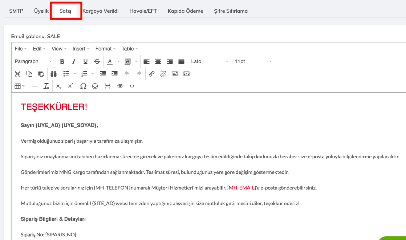The image size is (406, 240).
Task: Click the Cut scissors icon
Action: point(17,74)
